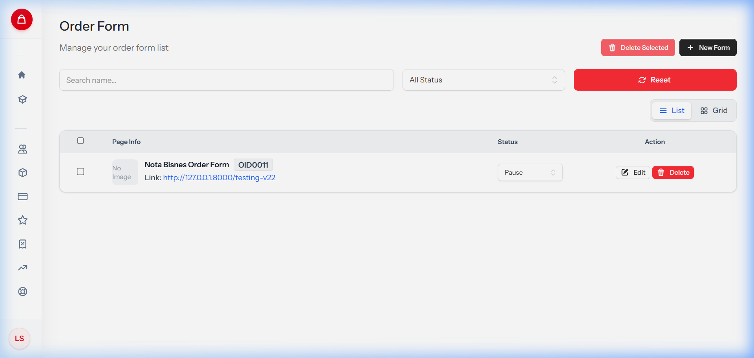754x358 pixels.
Task: Click the Nota Bisnes Order Form title
Action: (187, 165)
